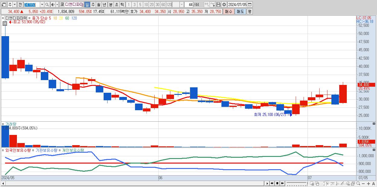Click the eraser with bars icon at bottom
Viewport: 377px width, 187px height.
(348, 184)
